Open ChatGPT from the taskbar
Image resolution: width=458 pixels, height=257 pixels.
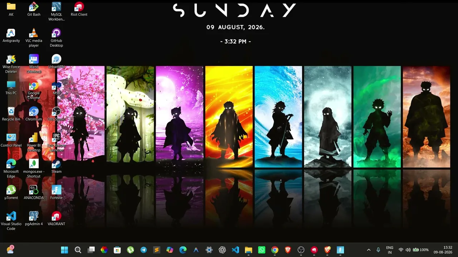tap(222, 250)
